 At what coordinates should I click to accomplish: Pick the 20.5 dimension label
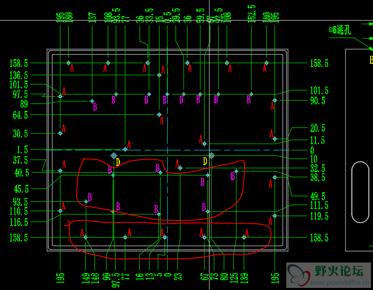(318, 128)
